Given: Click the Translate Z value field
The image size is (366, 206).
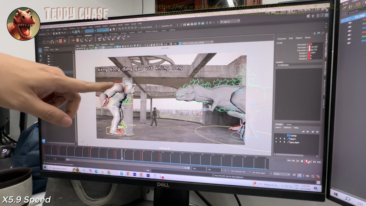Looking at the screenshot, I should click(316, 50).
